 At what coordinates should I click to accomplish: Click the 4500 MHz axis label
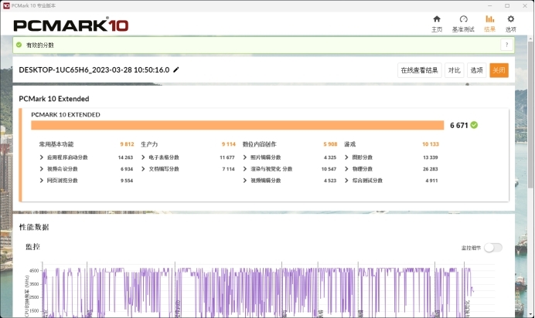point(34,271)
